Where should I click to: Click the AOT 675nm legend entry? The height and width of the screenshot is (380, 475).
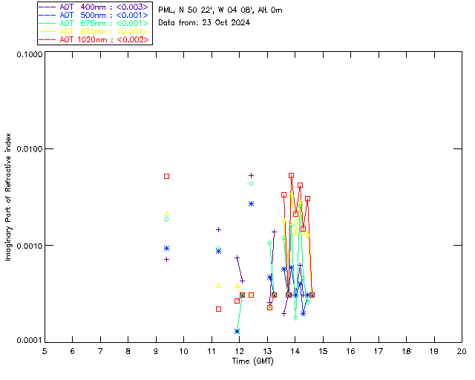[94, 23]
